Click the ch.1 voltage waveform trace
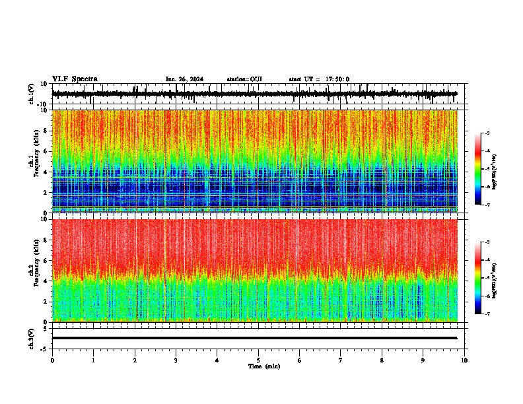This screenshot has height=404, width=523. pos(254,94)
